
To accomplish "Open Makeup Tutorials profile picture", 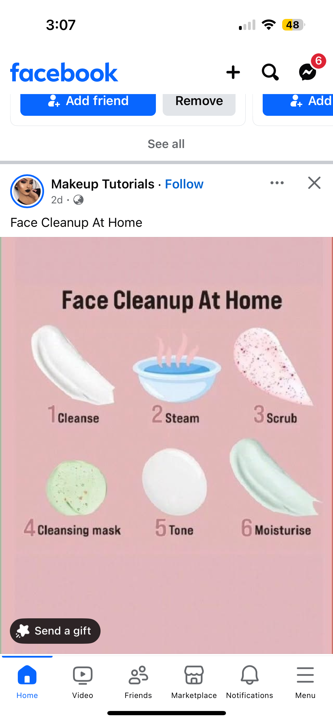I will tap(27, 191).
